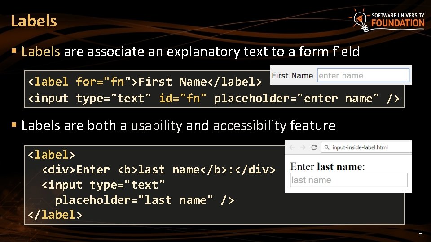The width and height of the screenshot is (431, 242).
Task: Click the address bar search icon
Action: (x=327, y=147)
